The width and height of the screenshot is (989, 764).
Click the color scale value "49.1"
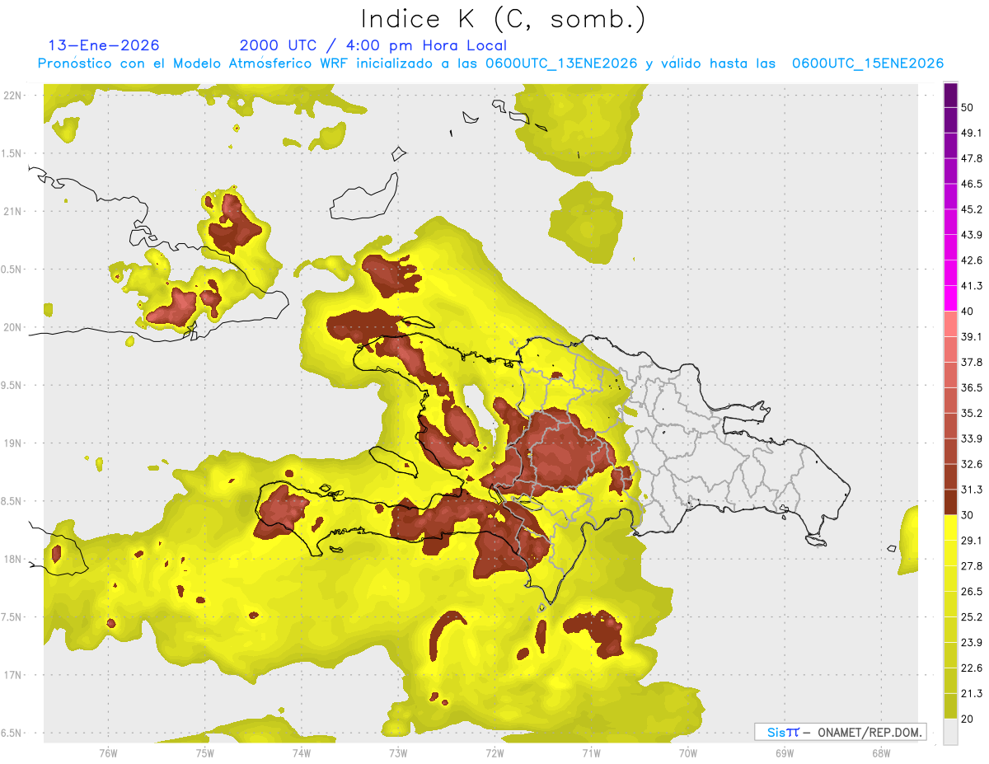[972, 134]
